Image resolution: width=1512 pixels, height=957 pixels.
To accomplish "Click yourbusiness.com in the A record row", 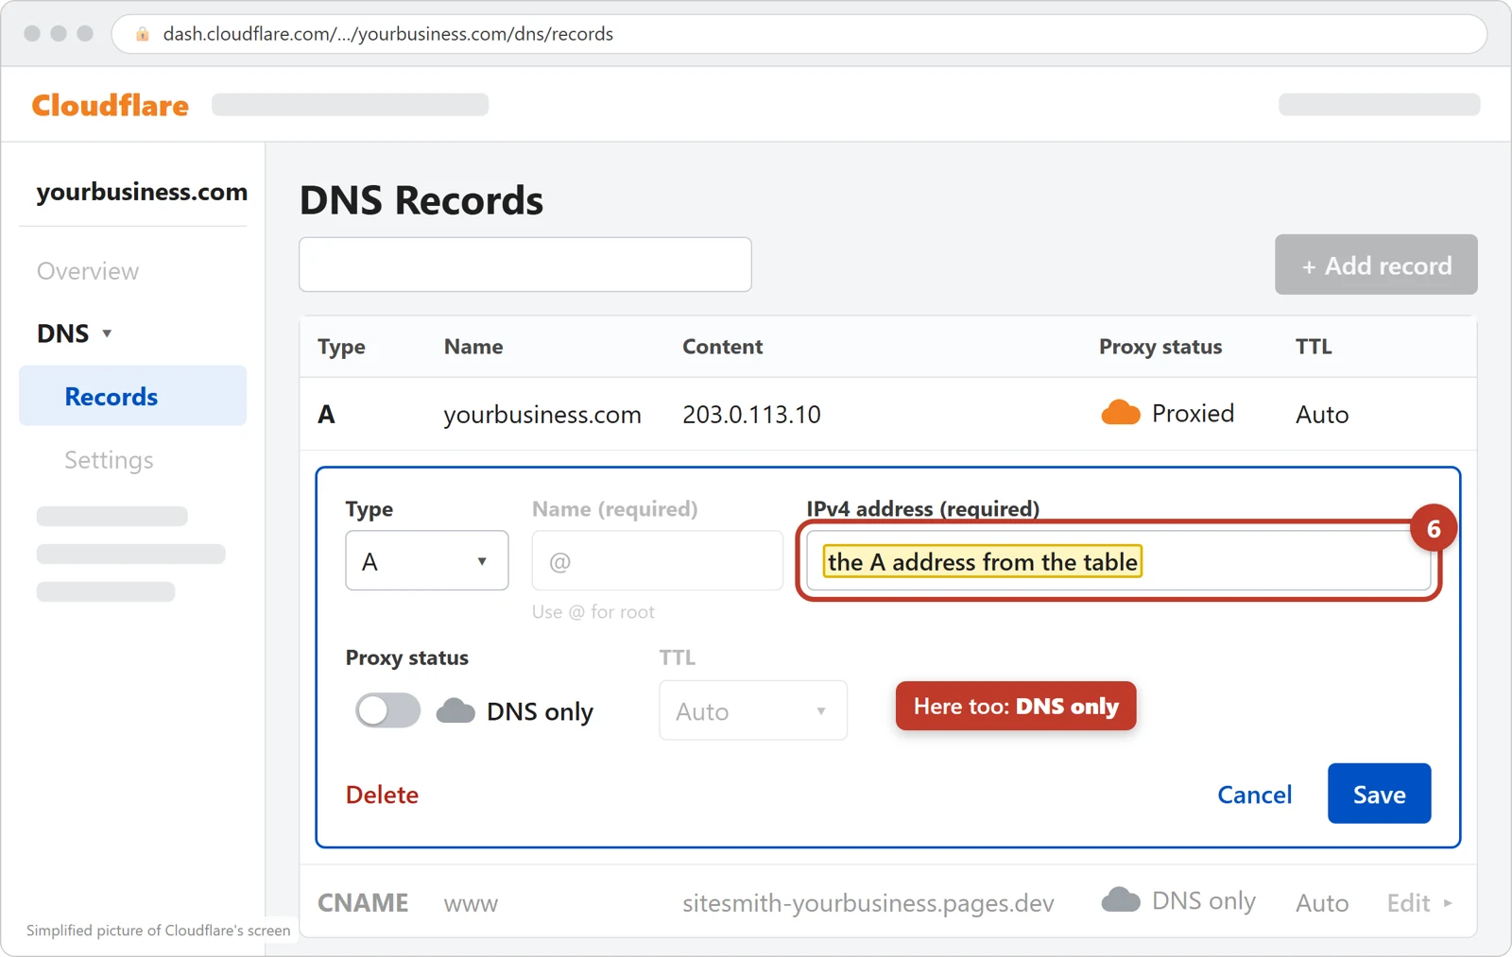I will (542, 414).
